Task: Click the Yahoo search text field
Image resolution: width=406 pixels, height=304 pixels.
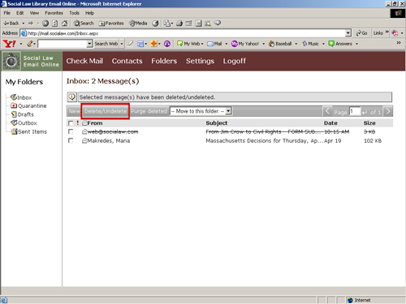Action: 63,44
